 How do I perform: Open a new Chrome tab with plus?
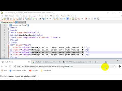(96, 62)
